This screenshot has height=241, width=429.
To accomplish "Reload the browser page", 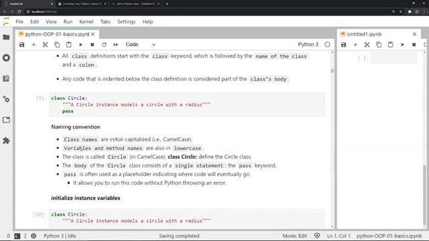I will 19,12.
